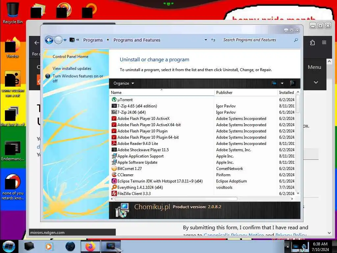Viewport: 337px width, 253px height.
Task: Click the Windows Start orb
Action: (x=9, y=246)
